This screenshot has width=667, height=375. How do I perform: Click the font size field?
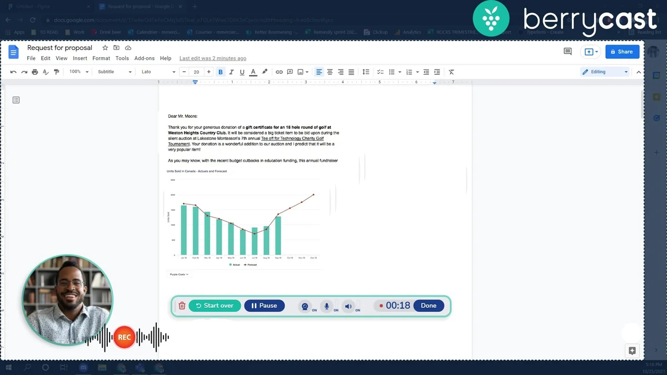pyautogui.click(x=196, y=72)
